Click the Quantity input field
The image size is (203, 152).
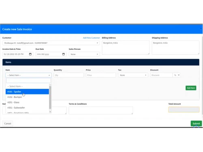[x=69, y=75]
